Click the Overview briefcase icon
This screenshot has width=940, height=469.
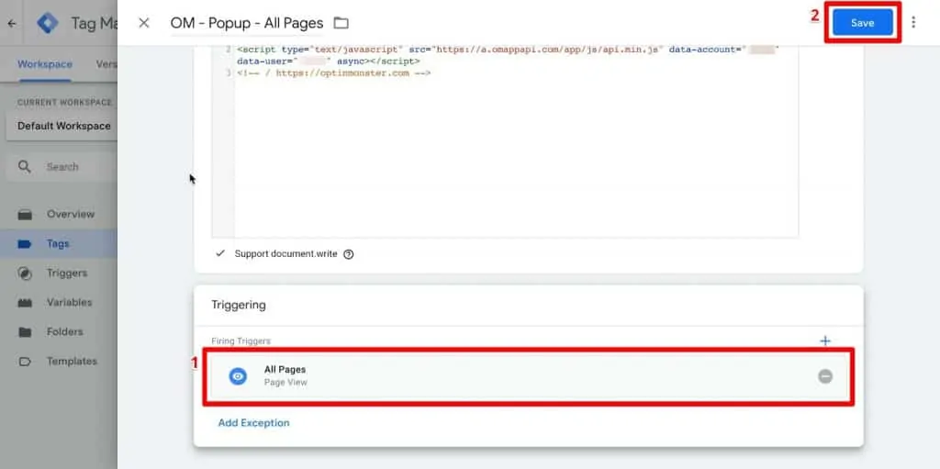[x=25, y=214]
